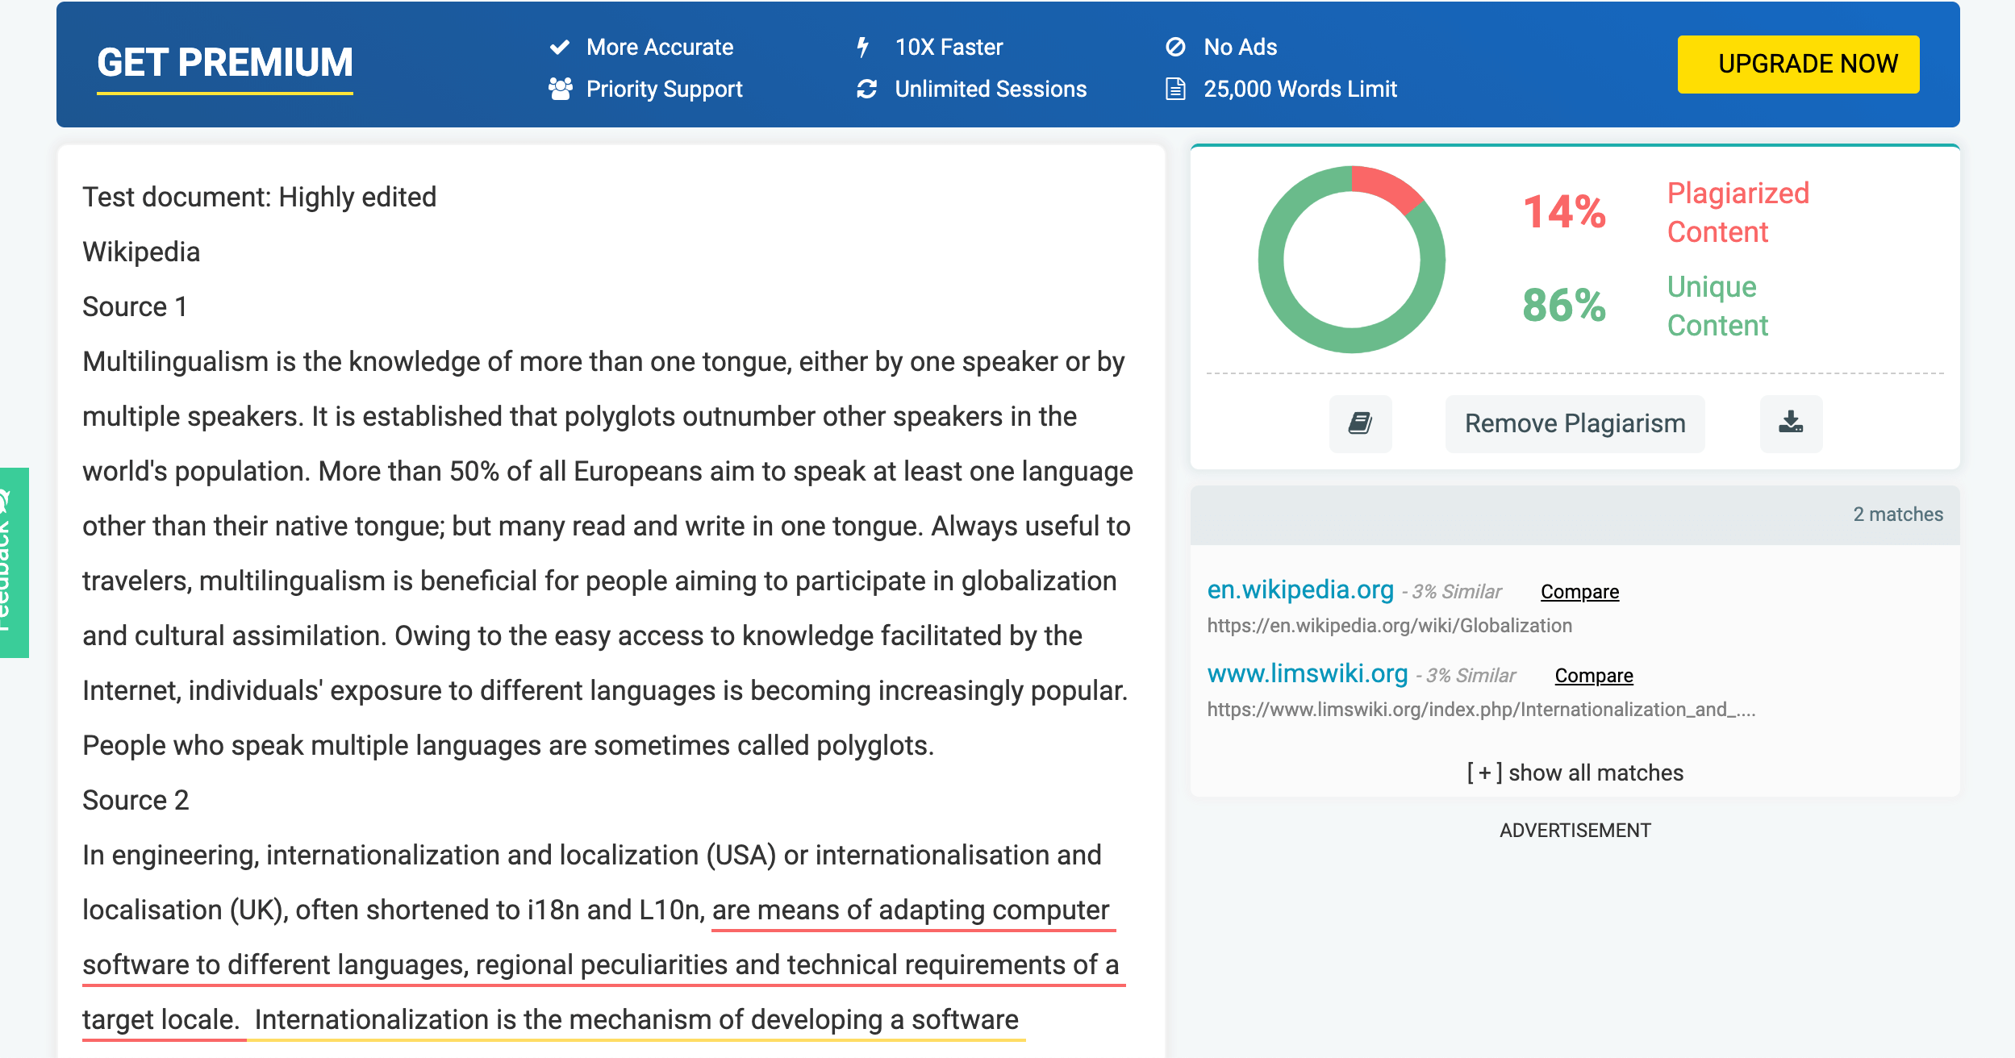Screen dimensions: 2015x1058
Task: Expand show all matches
Action: tap(1575, 773)
